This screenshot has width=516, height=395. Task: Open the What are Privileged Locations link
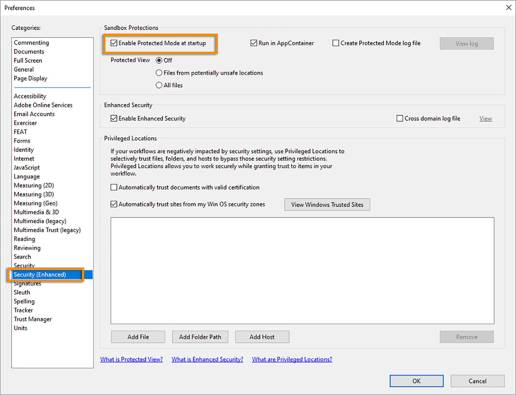(292, 359)
